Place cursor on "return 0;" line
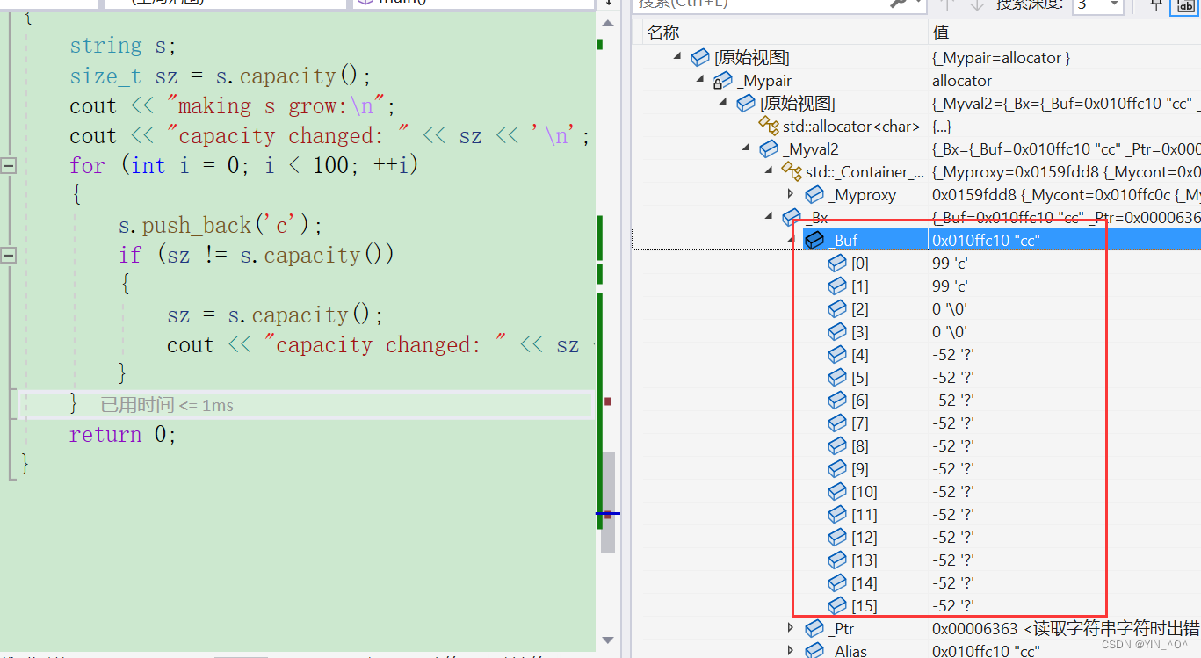Image resolution: width=1201 pixels, height=658 pixels. [123, 434]
